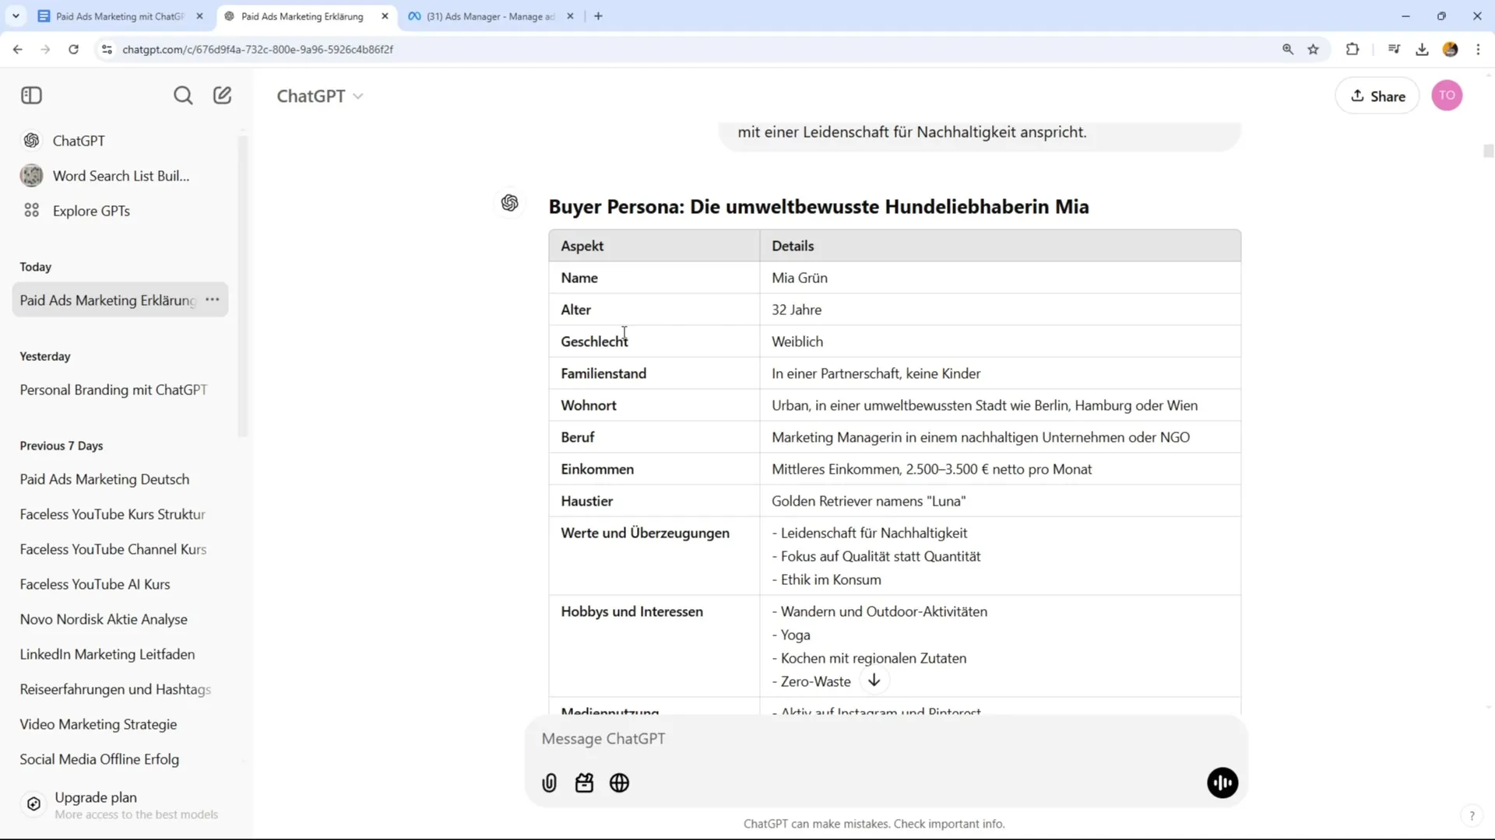This screenshot has width=1495, height=840.
Task: Open LinkedIn Marketing Leitfaden chat
Action: tap(107, 654)
